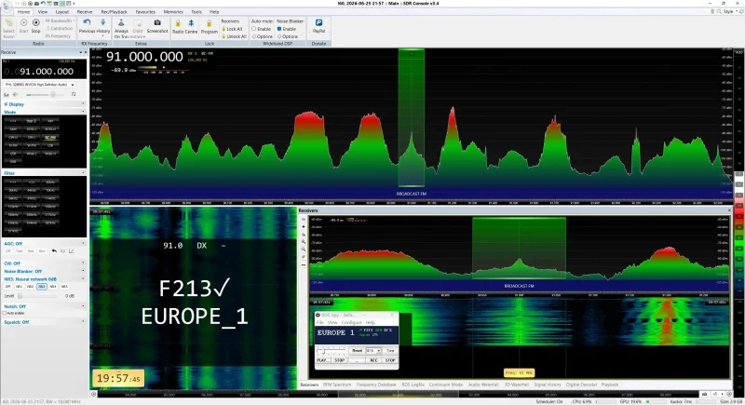Select NR5 noise reduction mode

[x=64, y=287]
